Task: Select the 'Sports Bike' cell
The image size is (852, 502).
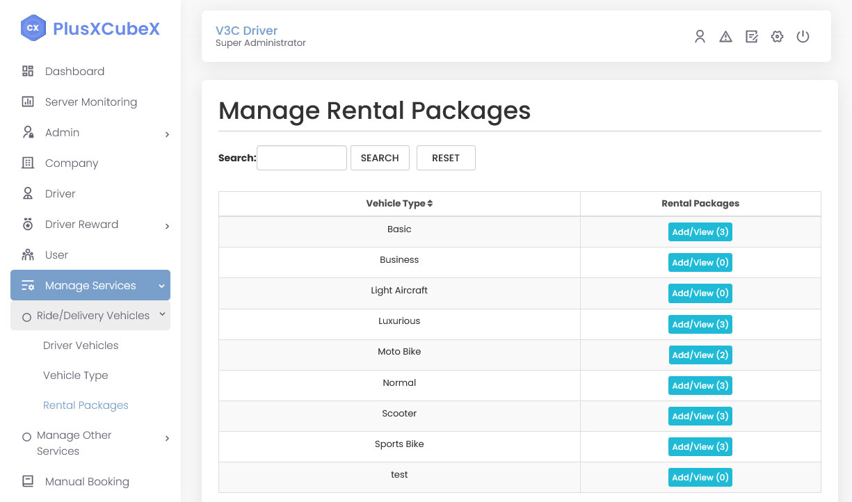Action: click(x=399, y=446)
